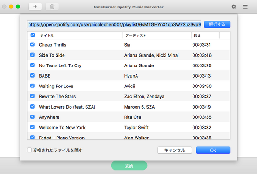Click the artist name Avicii
This screenshot has width=257, height=174.
coord(129,86)
